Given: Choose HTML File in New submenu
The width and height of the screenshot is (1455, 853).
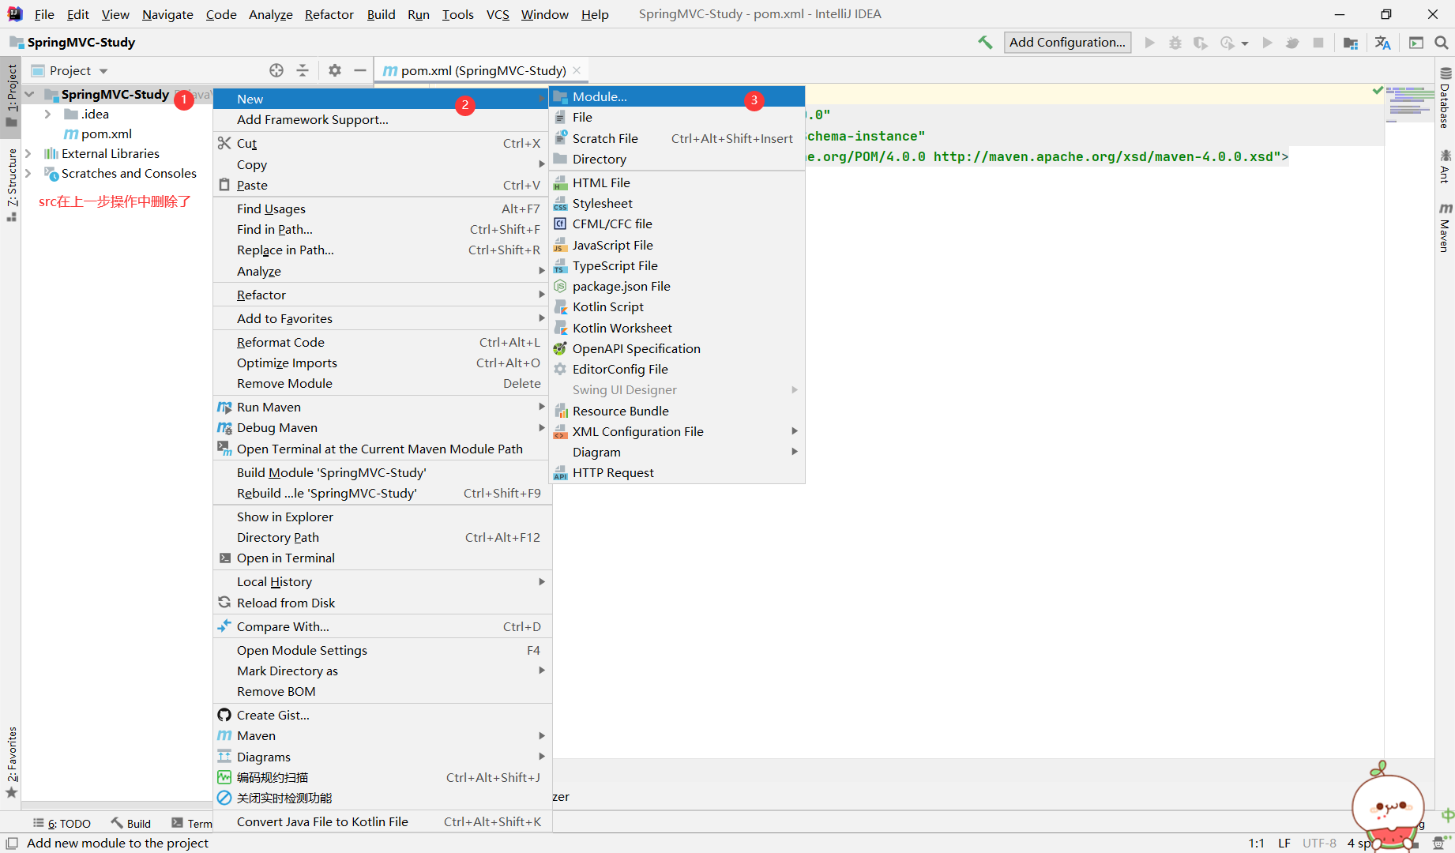Looking at the screenshot, I should pyautogui.click(x=677, y=182).
